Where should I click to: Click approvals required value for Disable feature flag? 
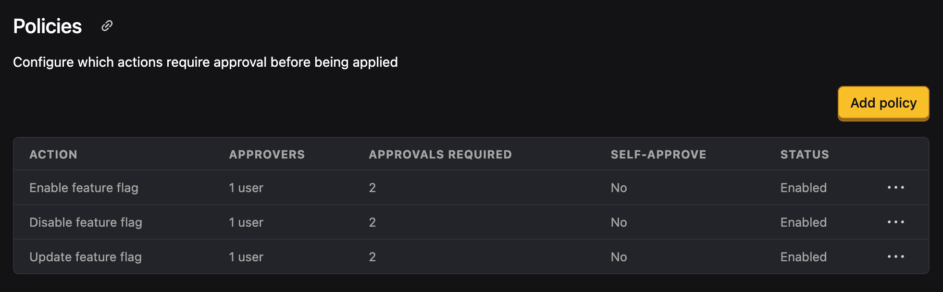coord(372,222)
